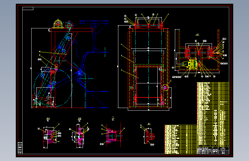
Task: Click the tall yellow parts list table
Action: pos(213,114)
